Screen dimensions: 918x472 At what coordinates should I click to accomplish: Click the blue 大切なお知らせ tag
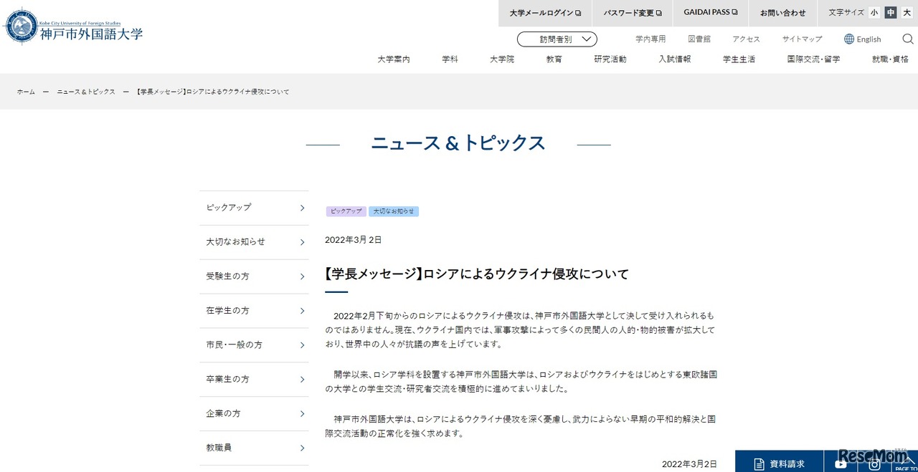click(x=393, y=212)
